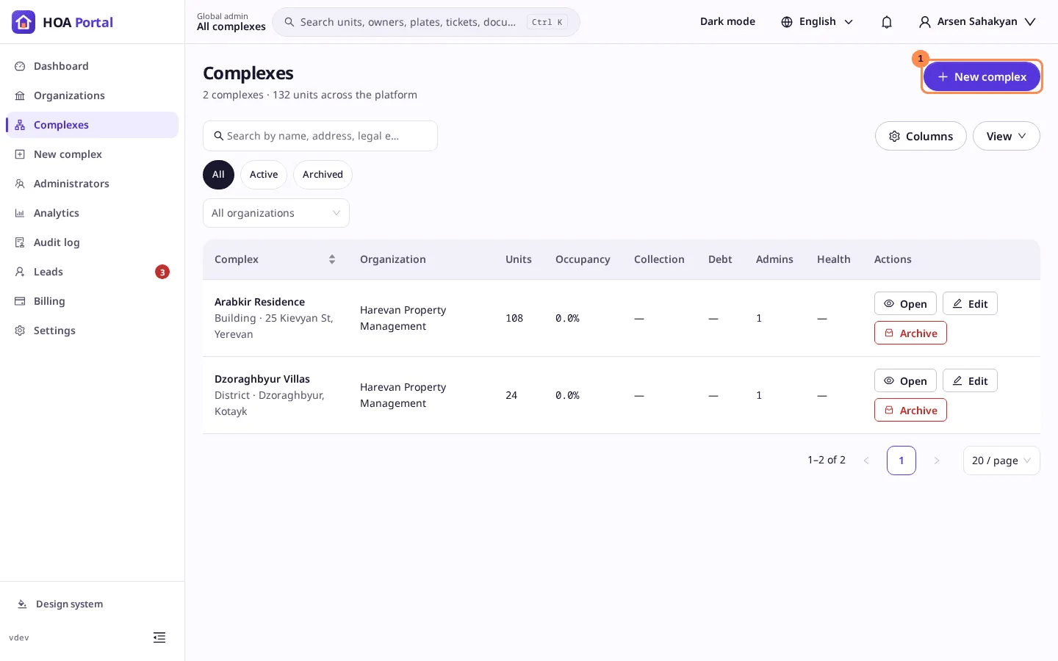Select the Active filter pill
1058x661 pixels.
pos(264,175)
